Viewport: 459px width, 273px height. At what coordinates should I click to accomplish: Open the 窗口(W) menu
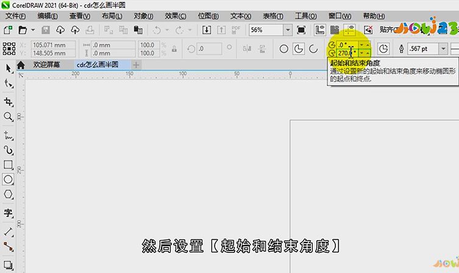click(x=340, y=16)
